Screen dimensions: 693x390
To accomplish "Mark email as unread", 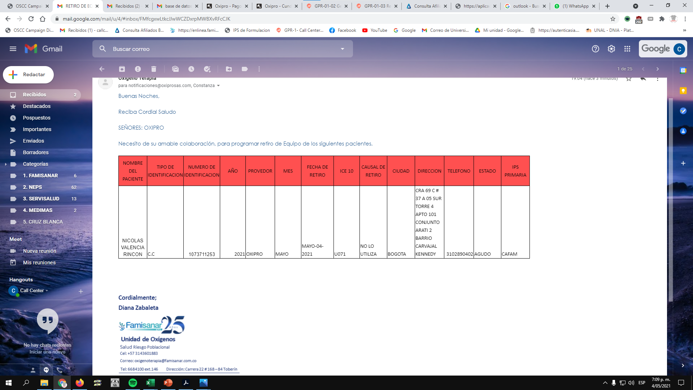I will click(x=175, y=69).
